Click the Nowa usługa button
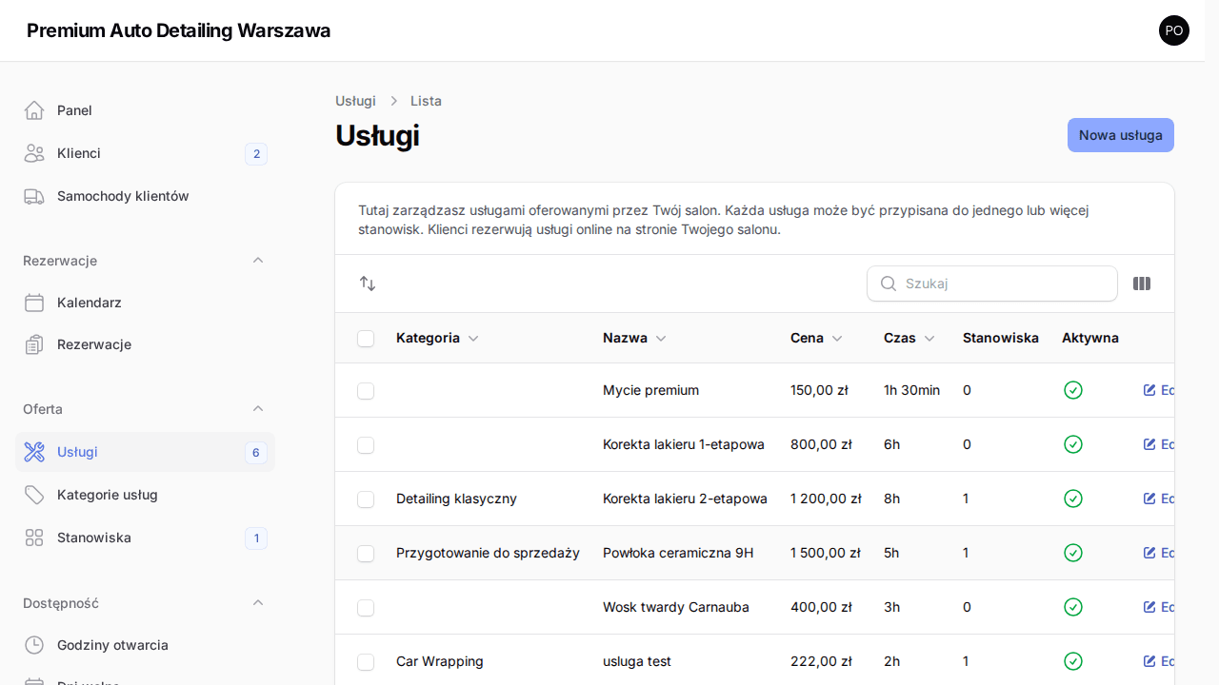Image resolution: width=1219 pixels, height=685 pixels. pyautogui.click(x=1120, y=135)
